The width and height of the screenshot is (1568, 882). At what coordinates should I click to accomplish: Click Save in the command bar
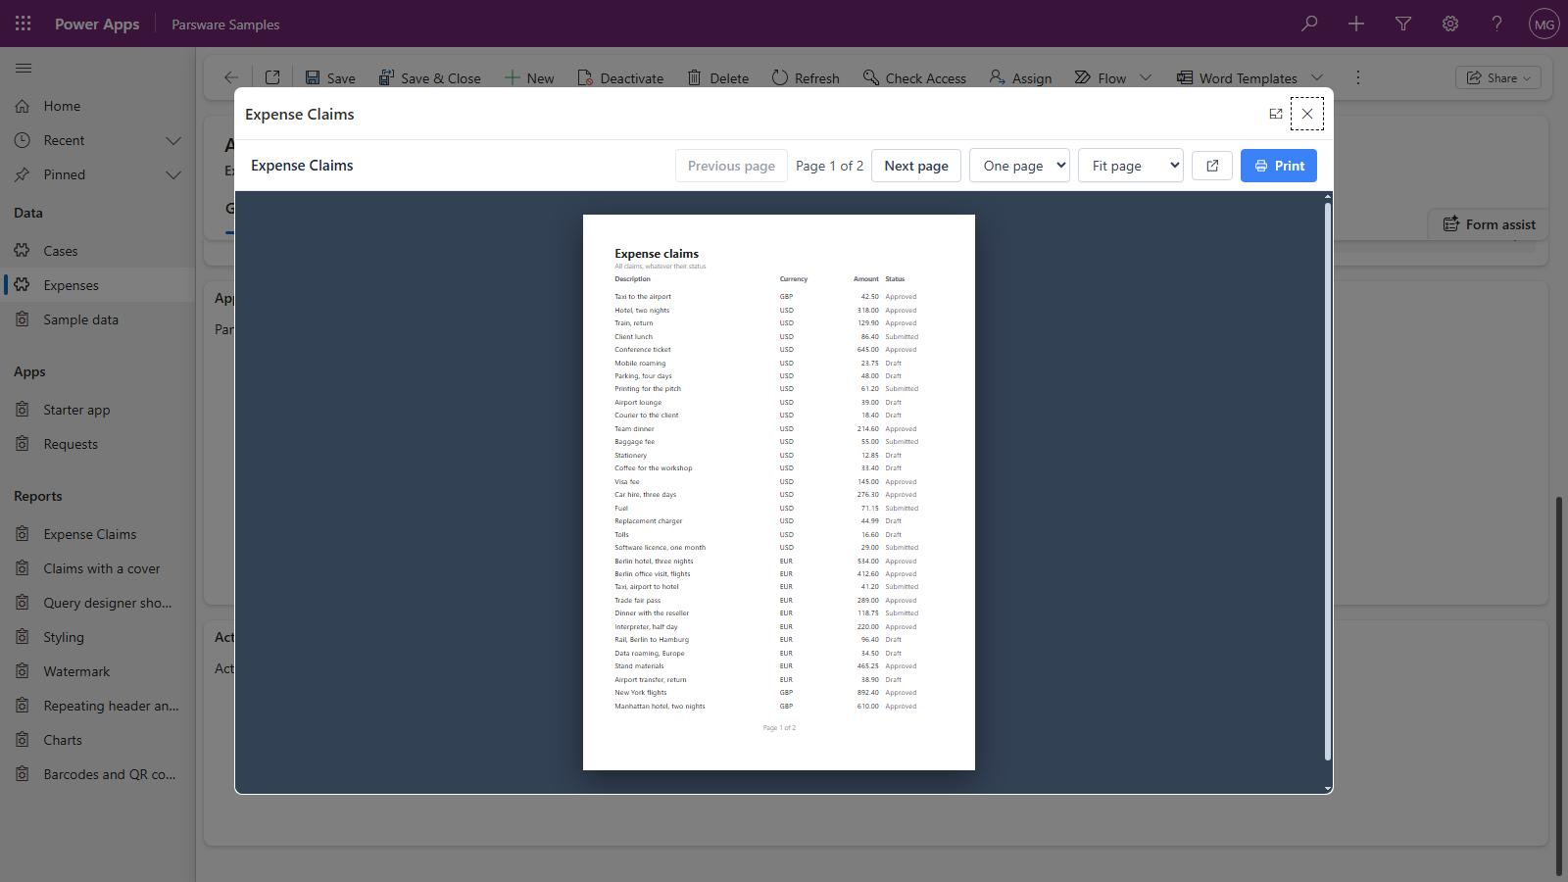(330, 77)
